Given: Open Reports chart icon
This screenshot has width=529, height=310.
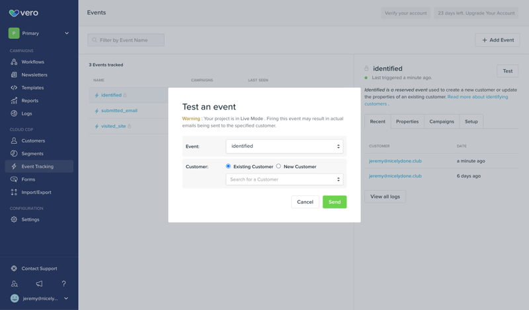Looking at the screenshot, I should point(14,101).
